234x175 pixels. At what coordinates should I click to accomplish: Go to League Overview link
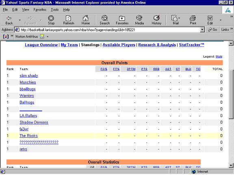click(41, 45)
